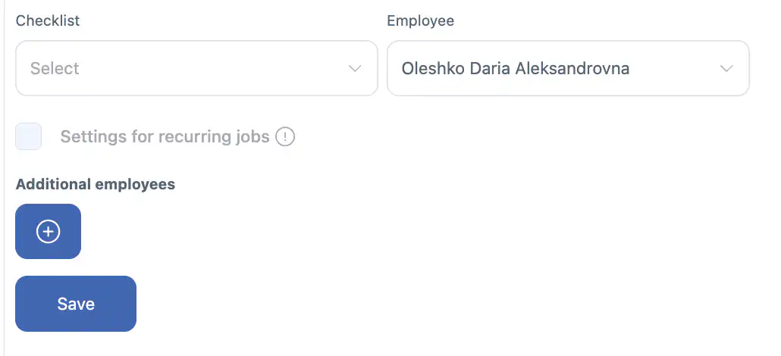The height and width of the screenshot is (356, 781).
Task: Click the 'Additional employees' heading
Action: tap(96, 184)
